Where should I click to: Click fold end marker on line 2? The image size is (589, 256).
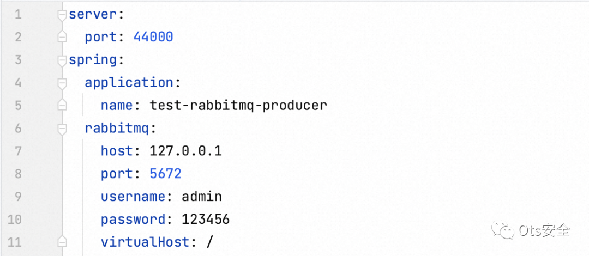click(62, 38)
